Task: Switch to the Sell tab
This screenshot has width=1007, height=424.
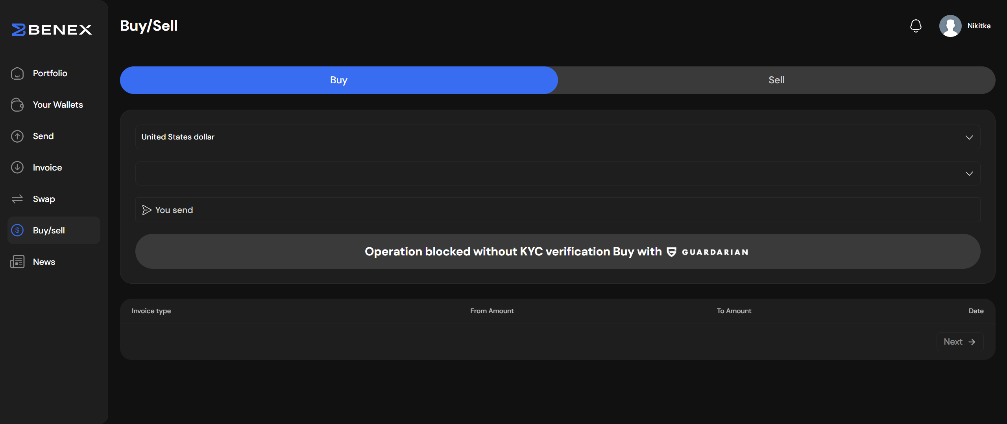Action: 776,80
